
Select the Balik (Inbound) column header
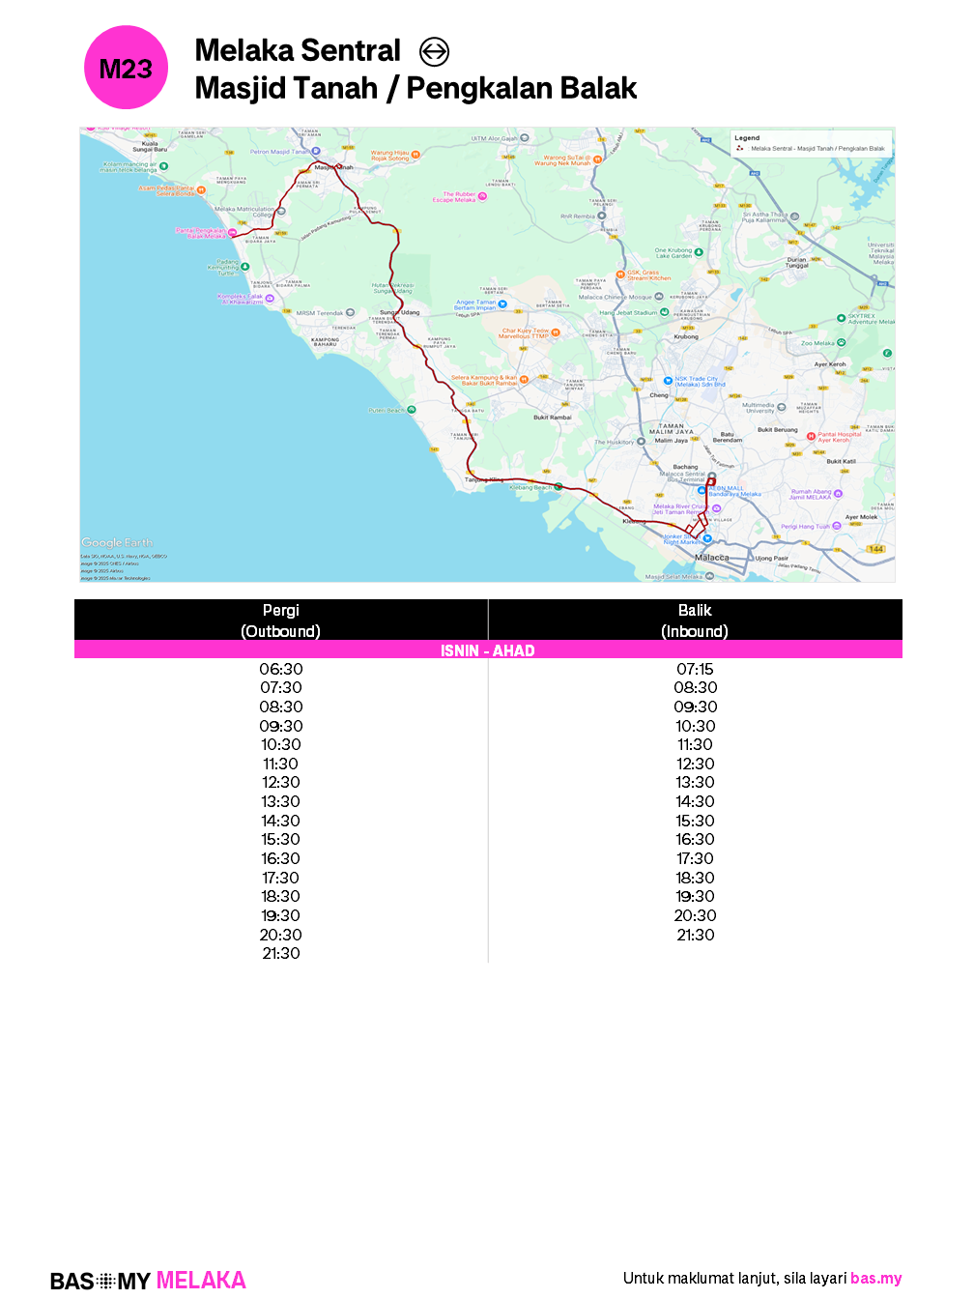(695, 621)
